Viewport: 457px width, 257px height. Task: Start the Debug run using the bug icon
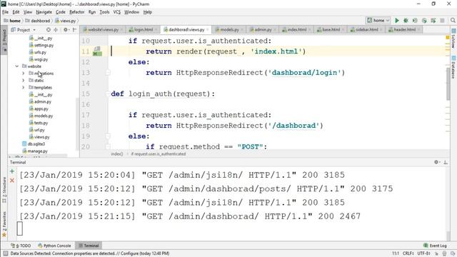coord(406,21)
